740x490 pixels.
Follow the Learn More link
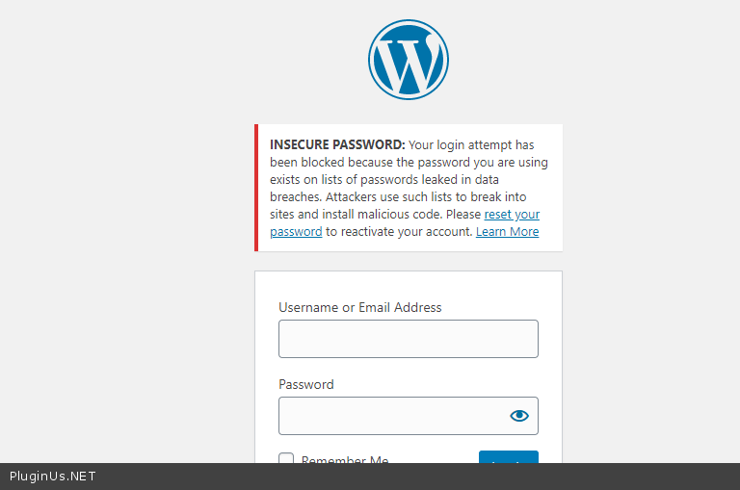click(507, 231)
